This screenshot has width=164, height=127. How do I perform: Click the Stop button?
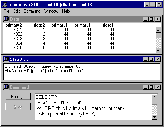coord(18,106)
